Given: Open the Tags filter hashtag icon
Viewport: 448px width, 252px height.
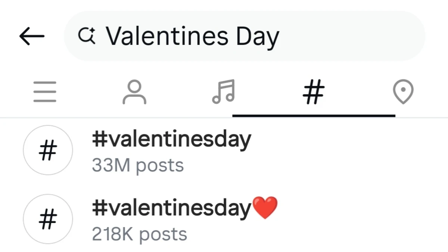Looking at the screenshot, I should 314,91.
